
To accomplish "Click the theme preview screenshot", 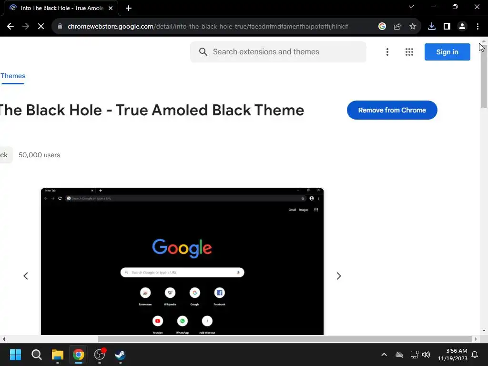I will (x=182, y=262).
